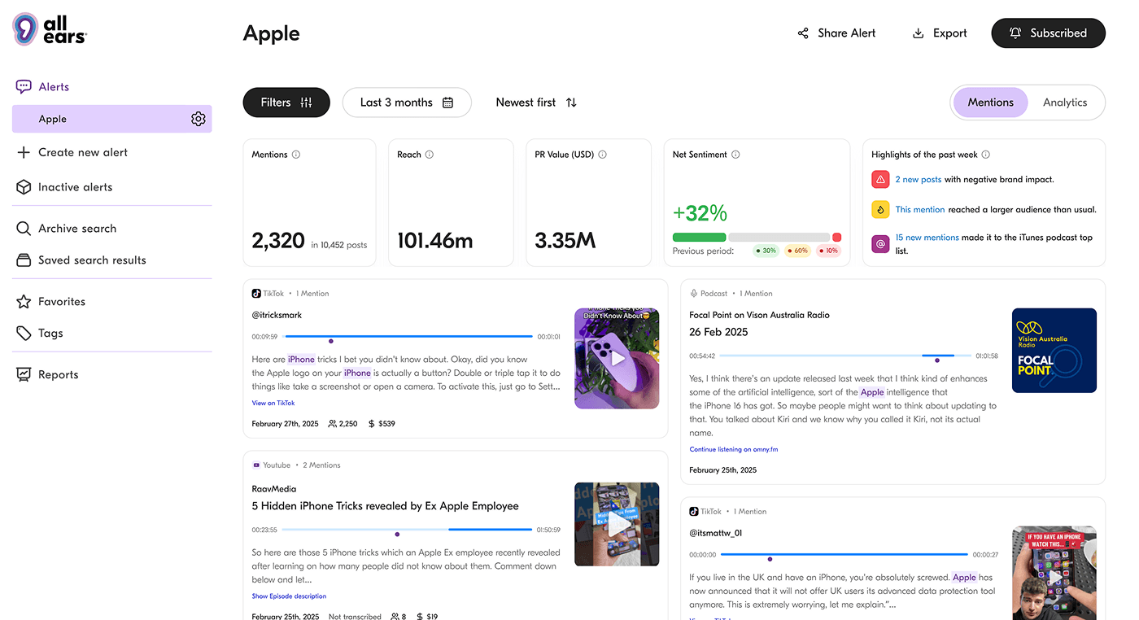Click the All Ears logo
The height and width of the screenshot is (620, 1139).
(50, 29)
